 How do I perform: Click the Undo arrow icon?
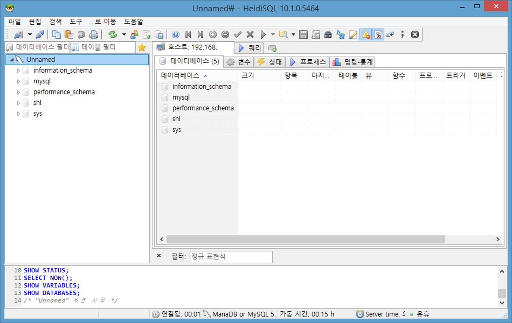[81, 34]
